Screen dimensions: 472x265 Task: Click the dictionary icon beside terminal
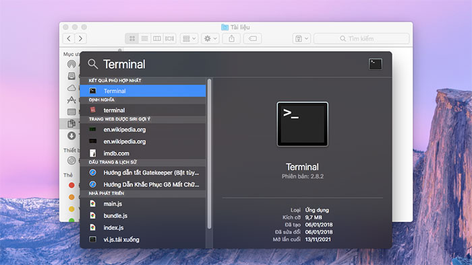93,110
